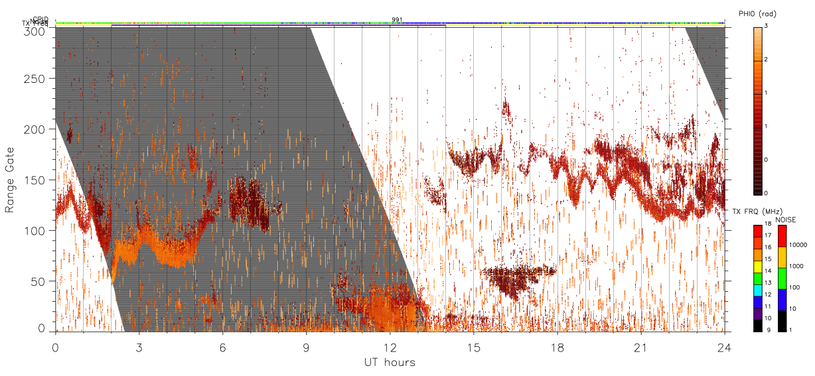Click the orange TX FRQ swatch for 15–16 MHz
This screenshot has height=376, width=815.
coord(757,255)
